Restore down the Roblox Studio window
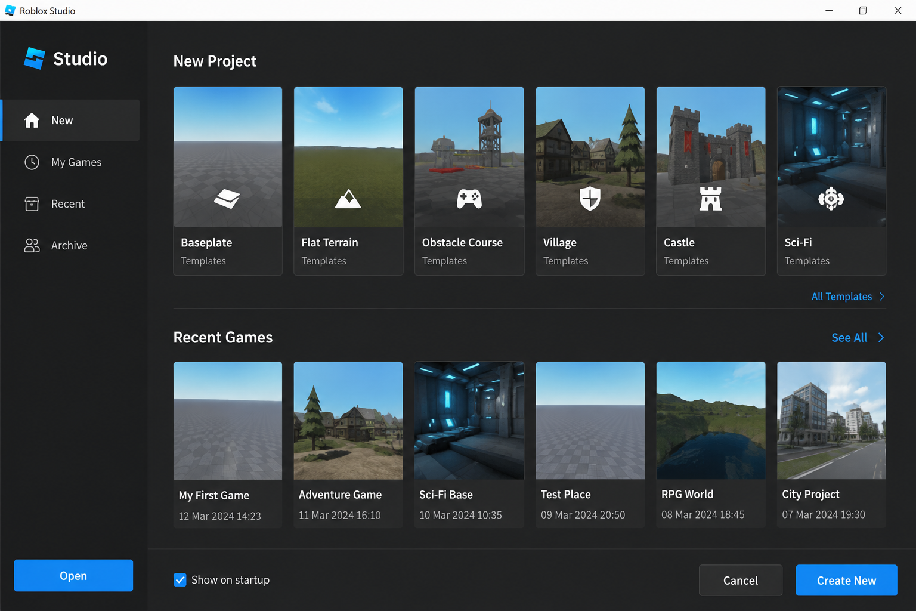The height and width of the screenshot is (611, 916). click(863, 11)
